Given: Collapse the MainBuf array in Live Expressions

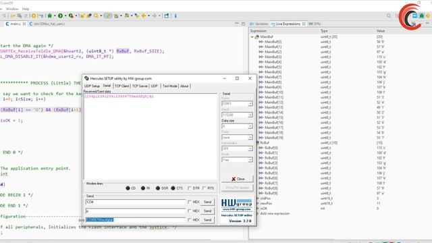Looking at the screenshot, I should coord(252,36).
